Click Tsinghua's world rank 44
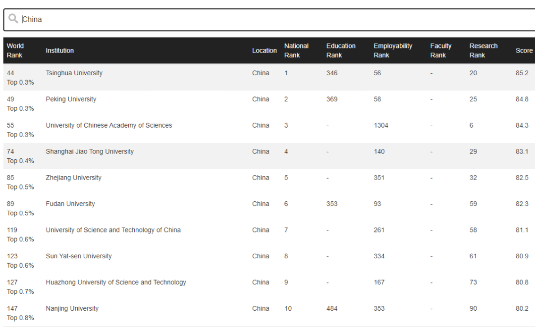535x327 pixels. click(x=10, y=73)
